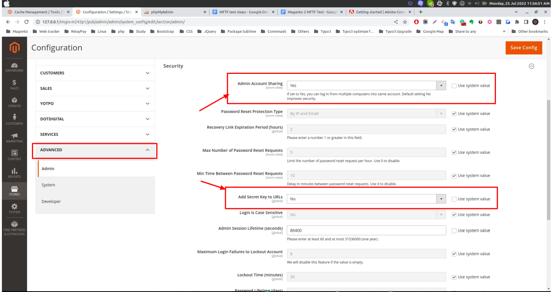Uncheck Use system value for Lockout Time
This screenshot has height=292, width=555.
coord(454,277)
